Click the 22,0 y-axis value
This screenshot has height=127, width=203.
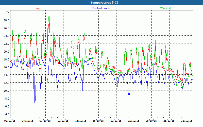[7, 44]
